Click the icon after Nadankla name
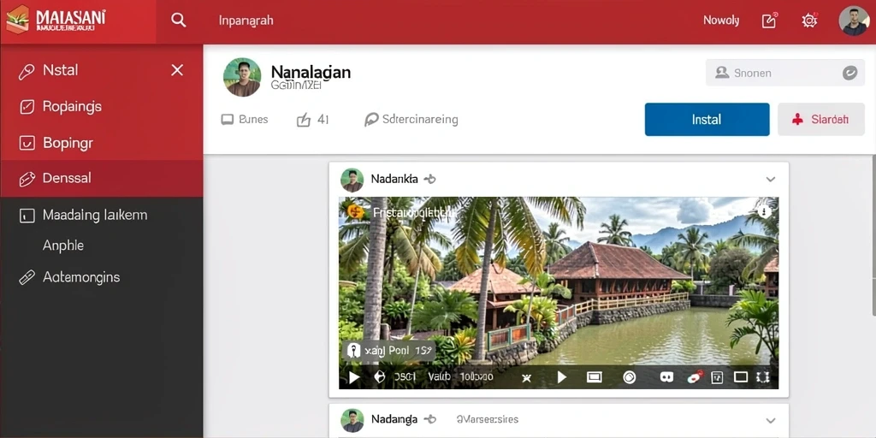 click(x=429, y=180)
